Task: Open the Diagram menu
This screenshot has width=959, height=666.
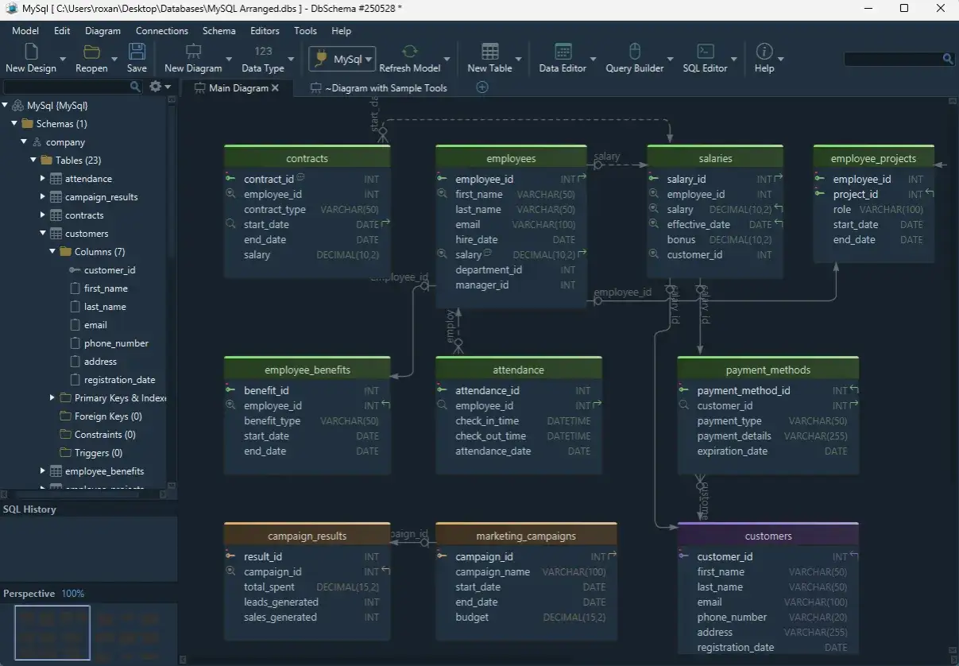Action: pos(103,31)
